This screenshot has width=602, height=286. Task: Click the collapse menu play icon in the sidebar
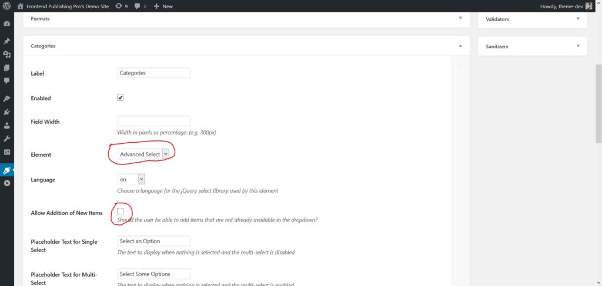click(x=6, y=183)
